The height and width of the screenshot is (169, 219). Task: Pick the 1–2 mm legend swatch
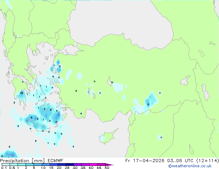[x=22, y=165]
